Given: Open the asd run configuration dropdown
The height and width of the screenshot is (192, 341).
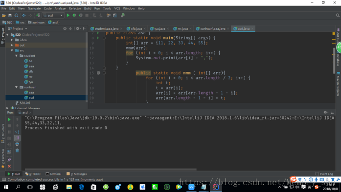Looking at the screenshot, I should [x=53, y=16].
